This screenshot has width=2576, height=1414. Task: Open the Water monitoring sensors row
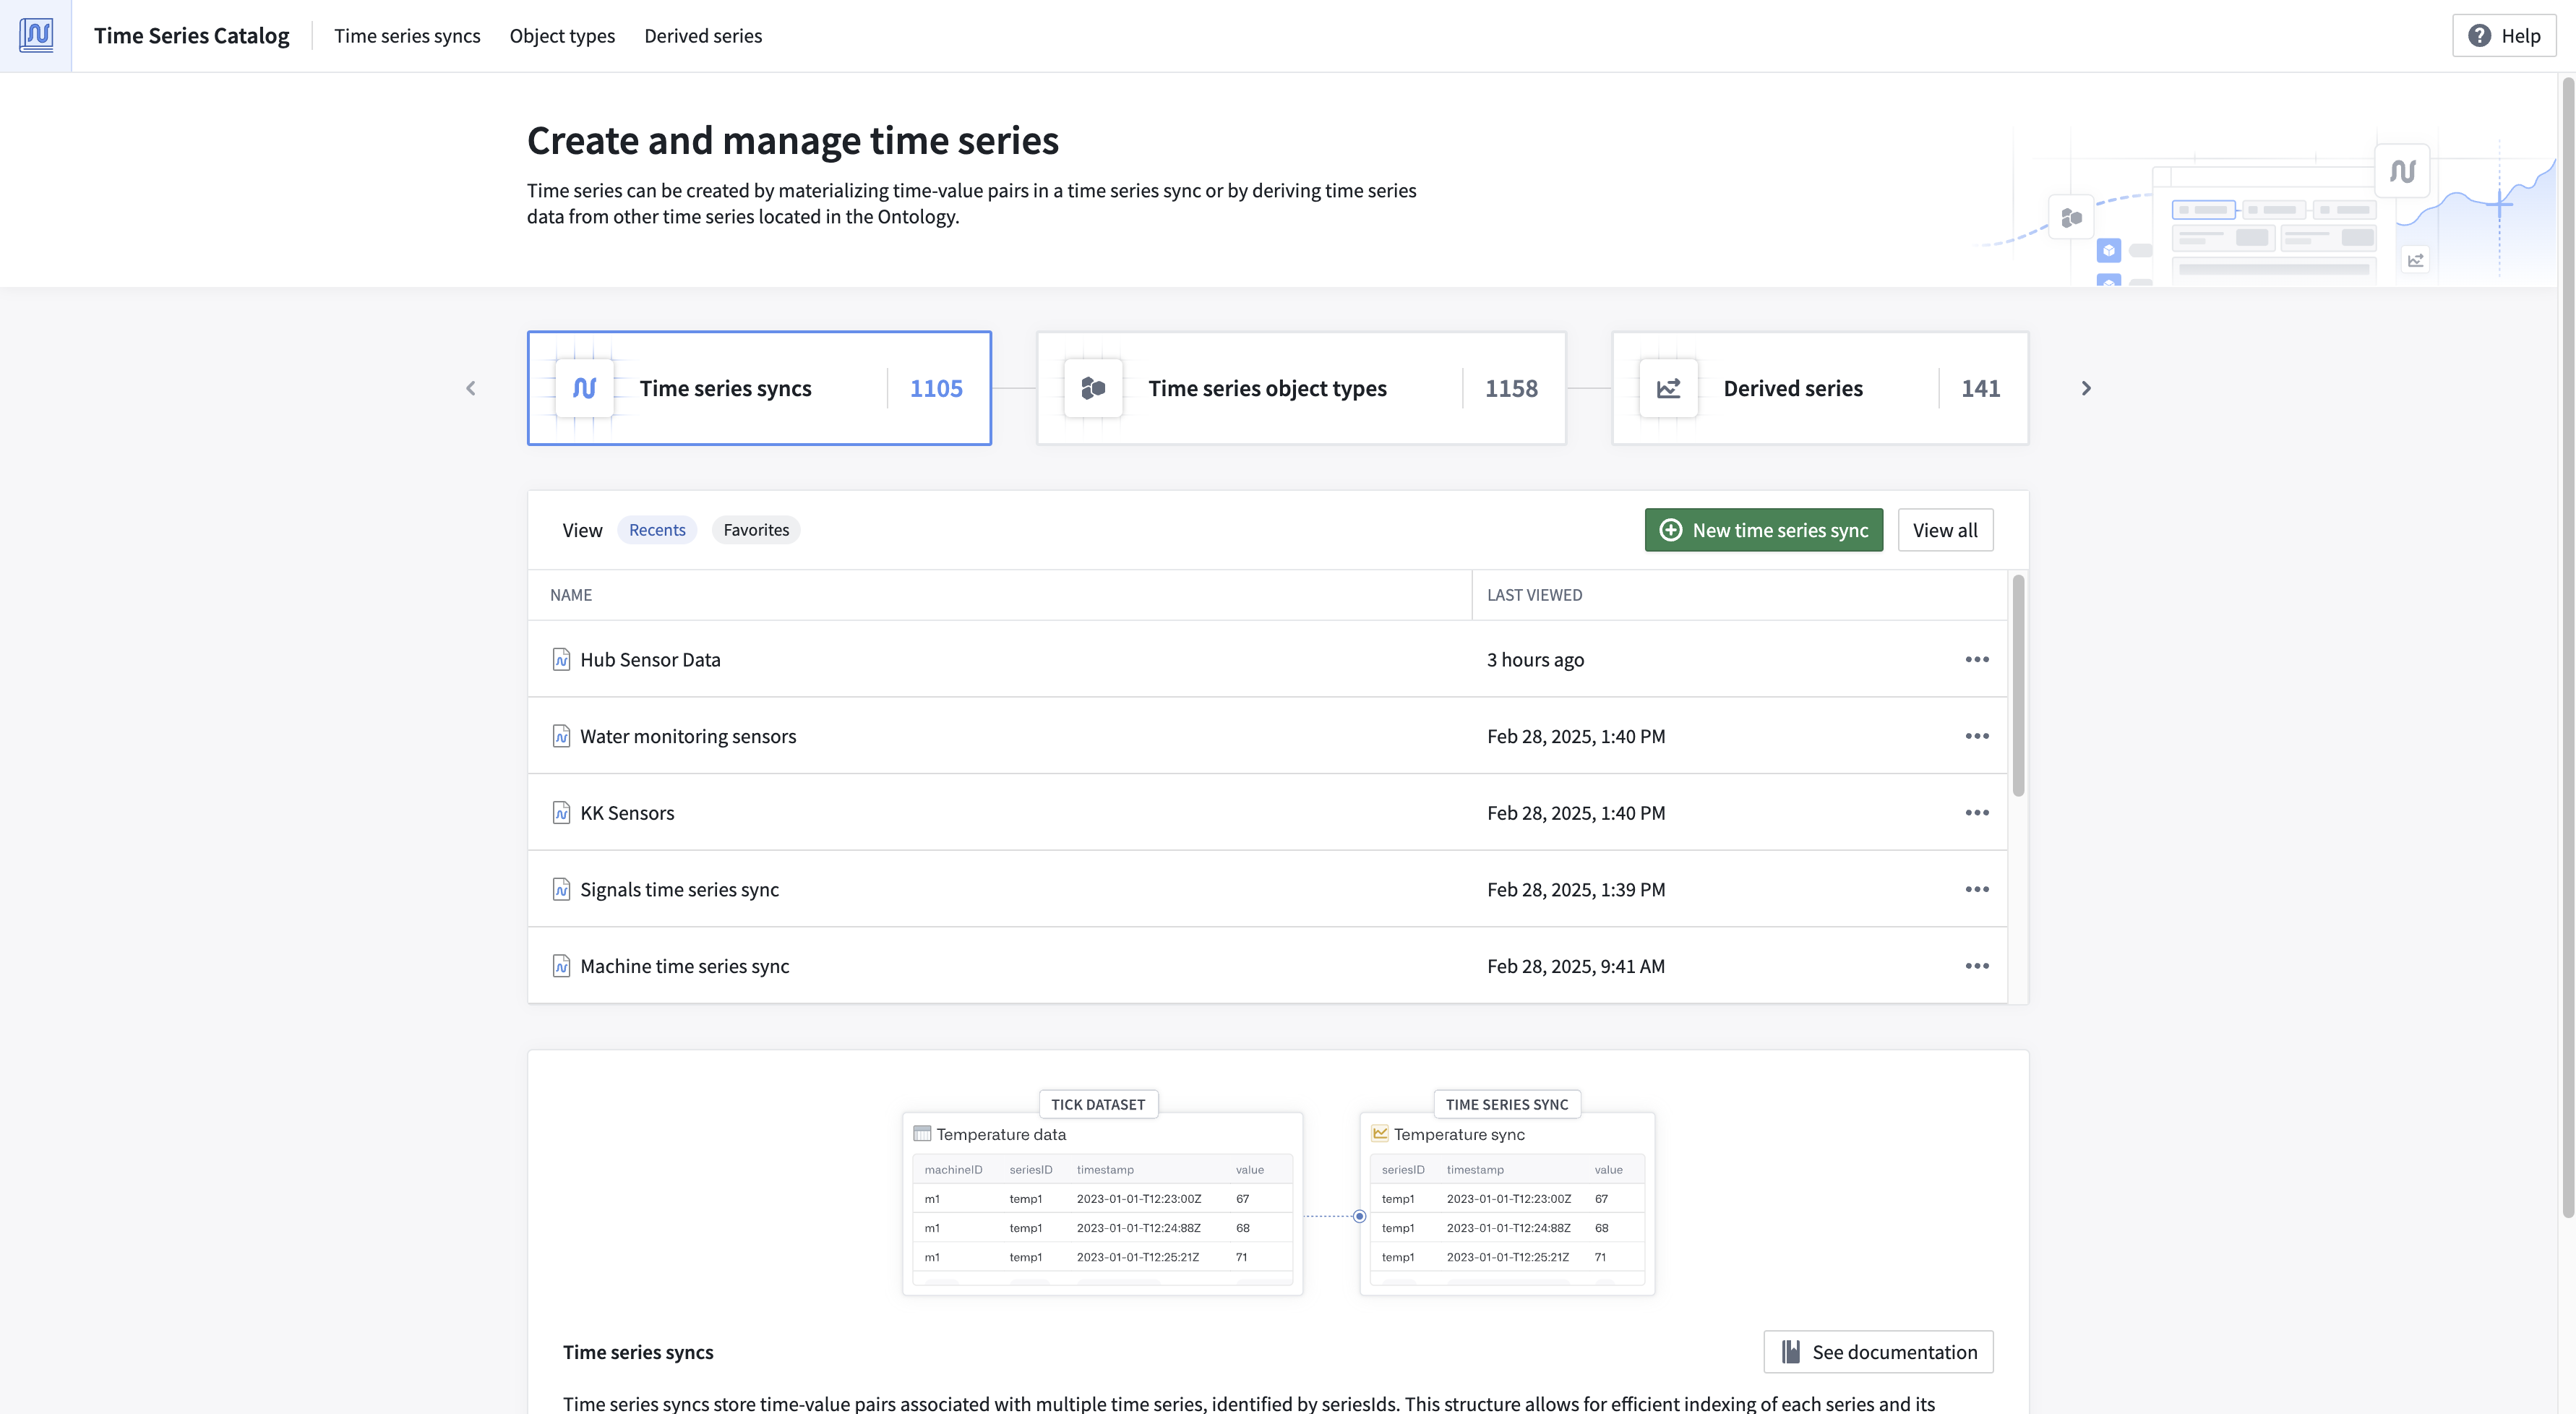[x=1267, y=736]
